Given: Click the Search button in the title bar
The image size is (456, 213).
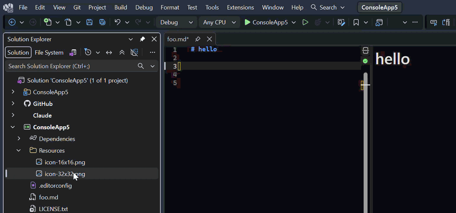Looking at the screenshot, I should coord(328,7).
